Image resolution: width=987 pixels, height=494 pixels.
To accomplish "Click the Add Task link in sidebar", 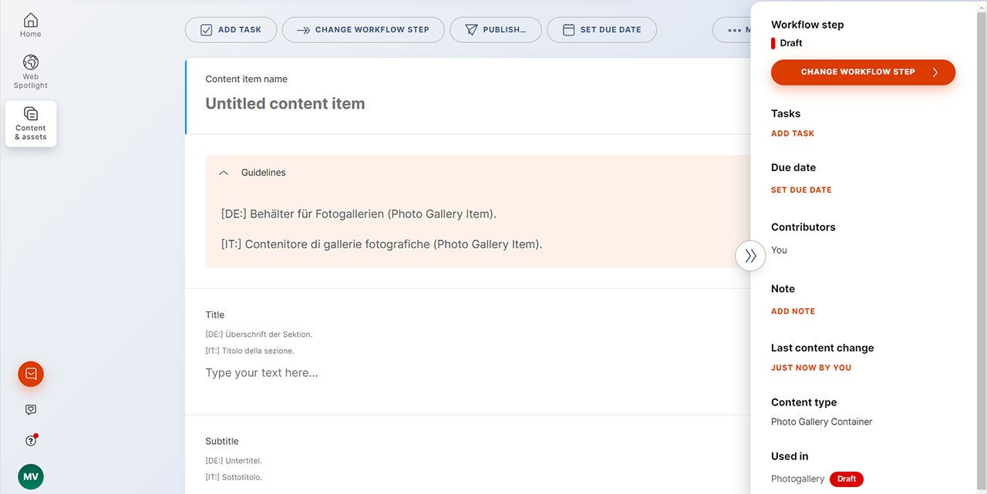I will click(793, 133).
